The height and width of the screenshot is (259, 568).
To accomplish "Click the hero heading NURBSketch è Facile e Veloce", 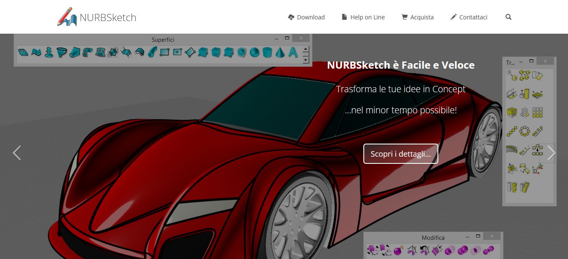I will tap(401, 65).
